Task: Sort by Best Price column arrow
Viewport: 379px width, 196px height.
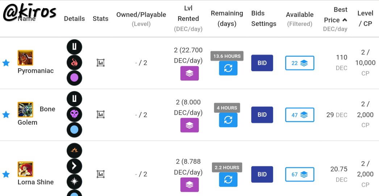Action: [x=345, y=20]
